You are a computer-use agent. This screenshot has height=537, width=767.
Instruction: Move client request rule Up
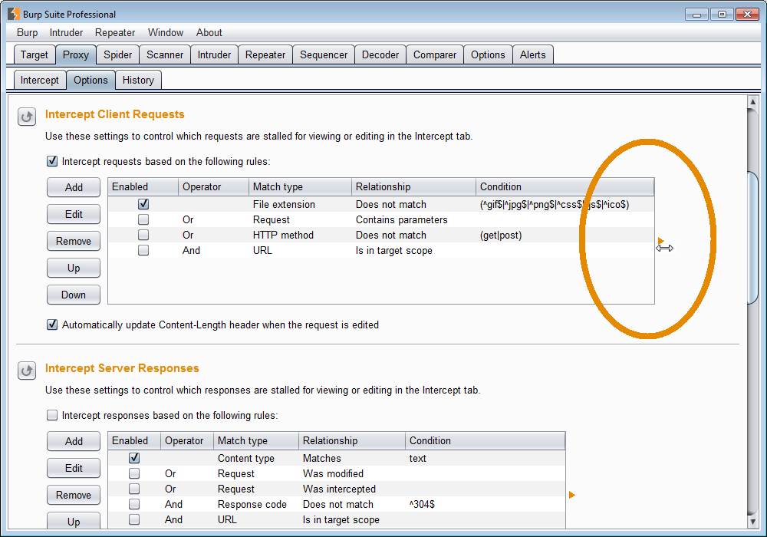click(x=74, y=268)
